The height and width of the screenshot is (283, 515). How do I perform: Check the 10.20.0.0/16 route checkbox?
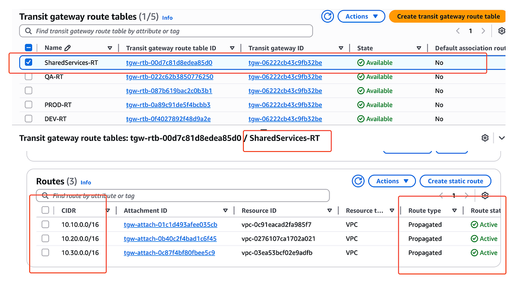pyautogui.click(x=45, y=238)
